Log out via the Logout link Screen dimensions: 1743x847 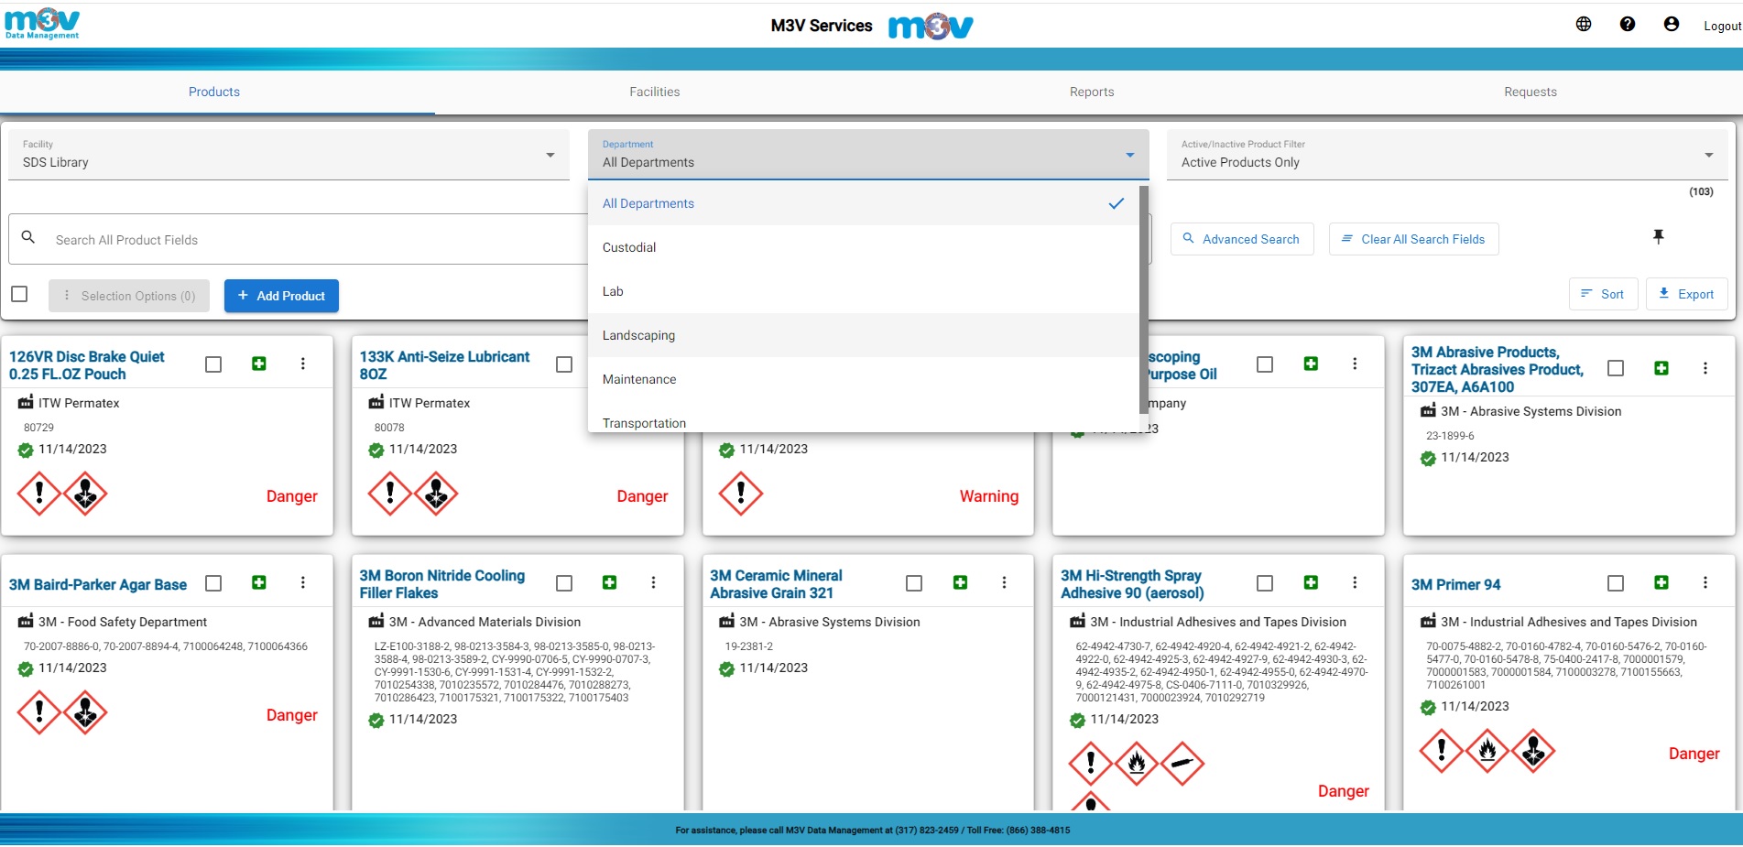click(1722, 27)
